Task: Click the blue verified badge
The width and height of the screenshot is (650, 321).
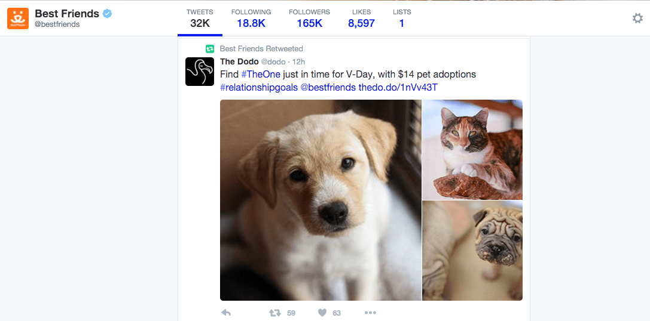Action: (108, 14)
